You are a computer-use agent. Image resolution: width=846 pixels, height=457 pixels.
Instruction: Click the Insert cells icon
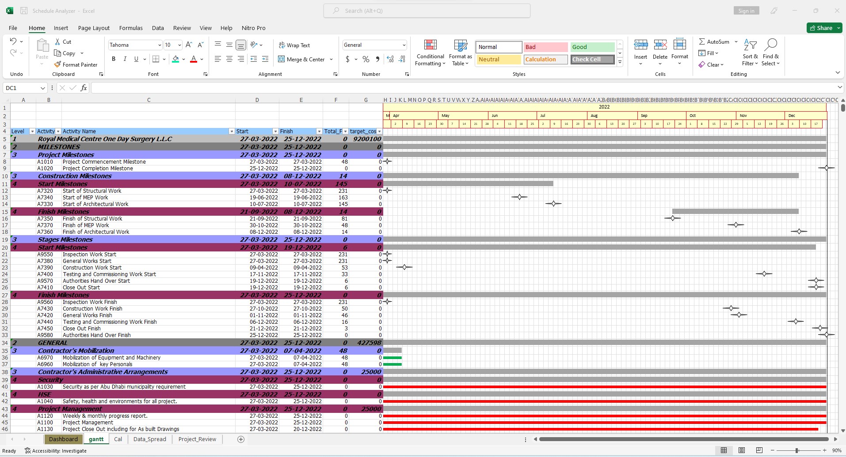pos(640,45)
